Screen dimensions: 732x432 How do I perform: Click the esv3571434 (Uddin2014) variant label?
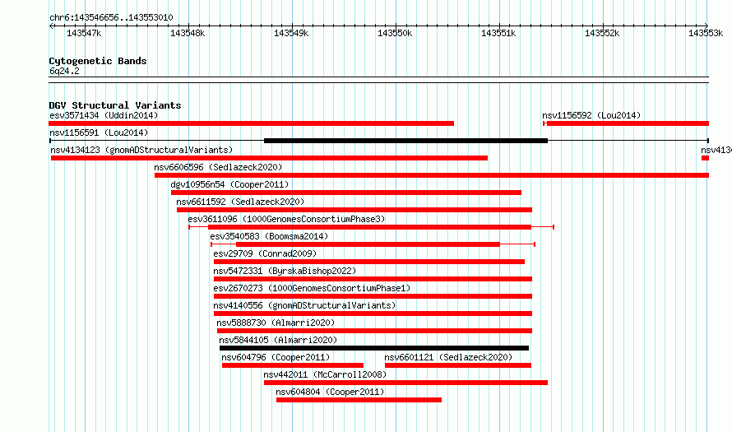tap(104, 115)
